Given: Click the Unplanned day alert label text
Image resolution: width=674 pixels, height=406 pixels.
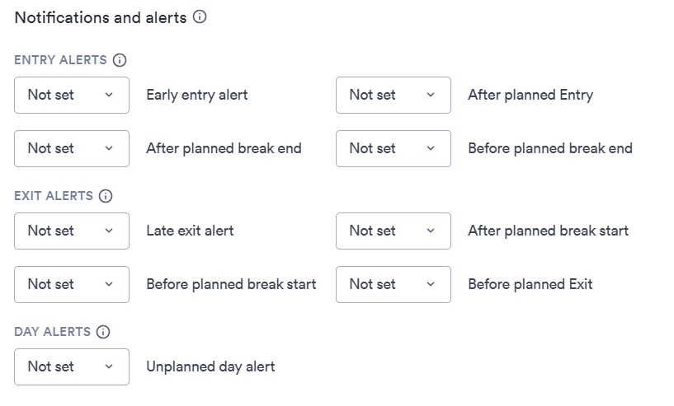Looking at the screenshot, I should click(210, 367).
